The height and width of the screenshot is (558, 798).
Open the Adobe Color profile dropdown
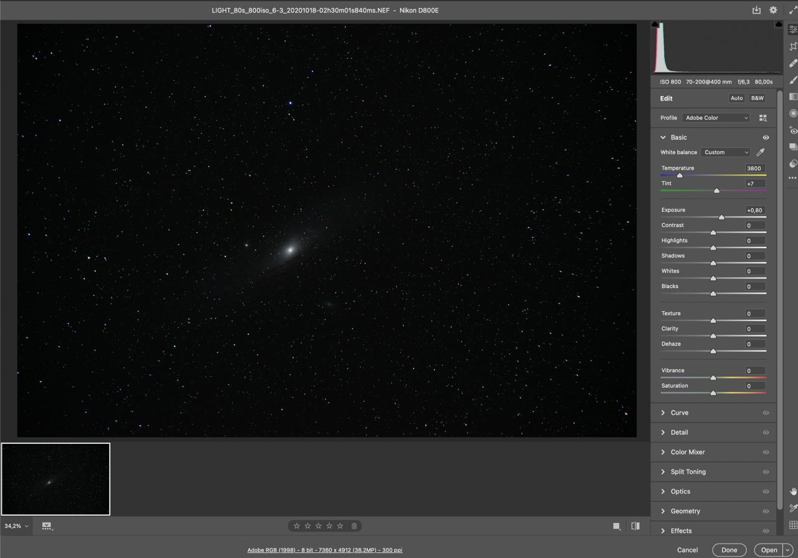(x=716, y=118)
